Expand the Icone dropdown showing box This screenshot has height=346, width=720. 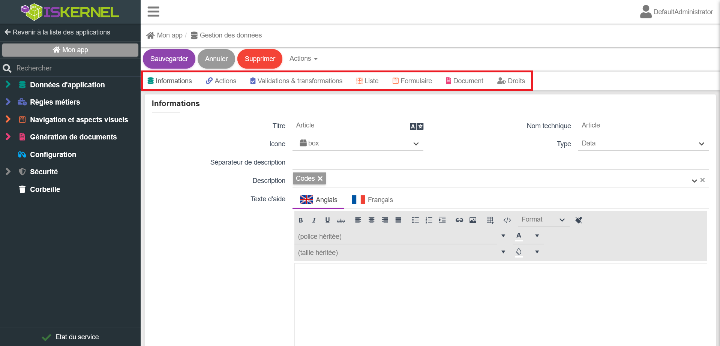(x=358, y=144)
